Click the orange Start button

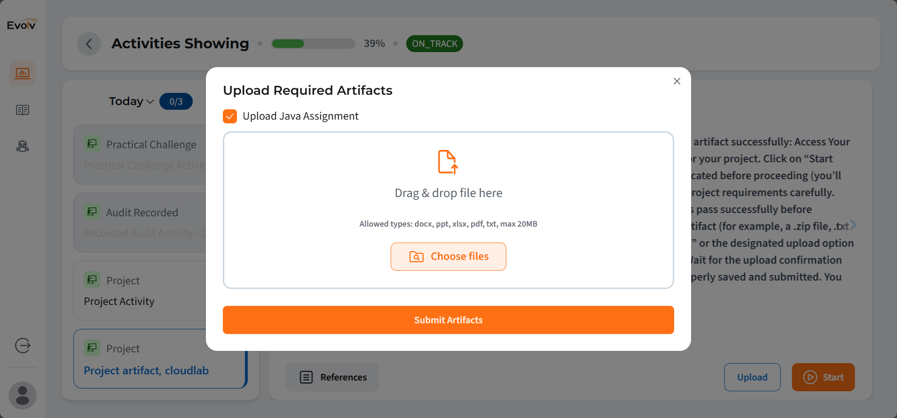[x=823, y=377]
